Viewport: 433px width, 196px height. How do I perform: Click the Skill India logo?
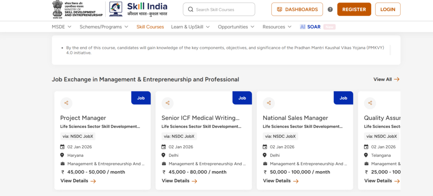coord(139,9)
